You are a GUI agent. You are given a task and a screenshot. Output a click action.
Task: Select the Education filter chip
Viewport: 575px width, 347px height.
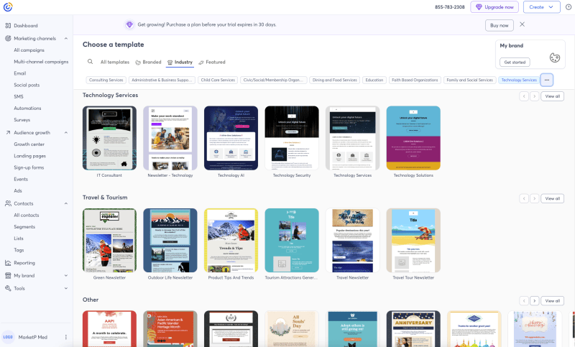[374, 80]
